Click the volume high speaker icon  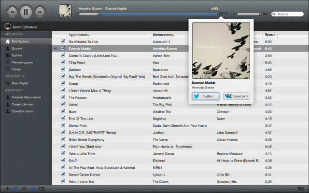tap(265, 14)
